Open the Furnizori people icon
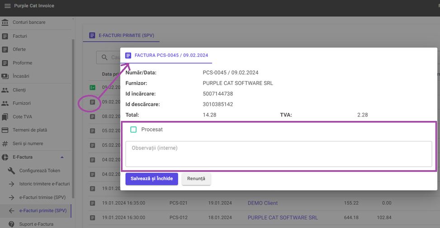The width and height of the screenshot is (440, 228). click(x=5, y=103)
